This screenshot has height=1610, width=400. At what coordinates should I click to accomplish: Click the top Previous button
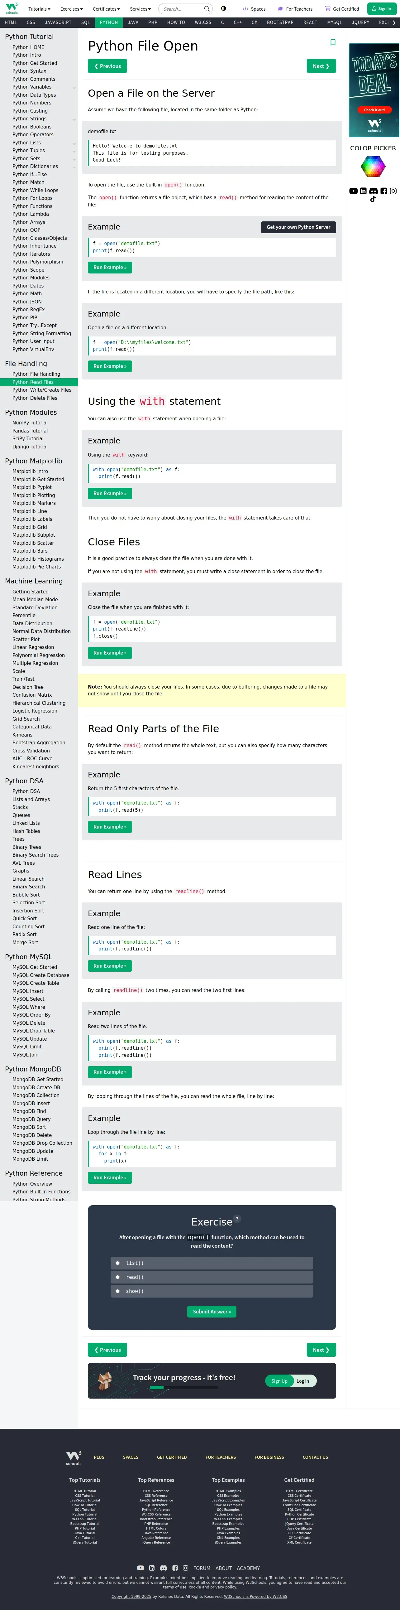[x=107, y=66]
